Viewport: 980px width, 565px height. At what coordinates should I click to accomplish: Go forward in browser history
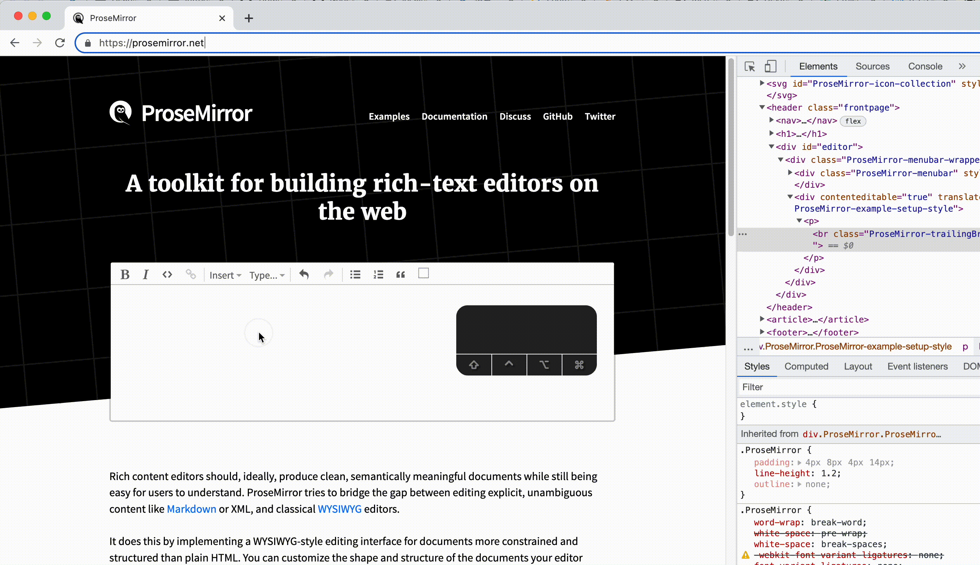(37, 43)
